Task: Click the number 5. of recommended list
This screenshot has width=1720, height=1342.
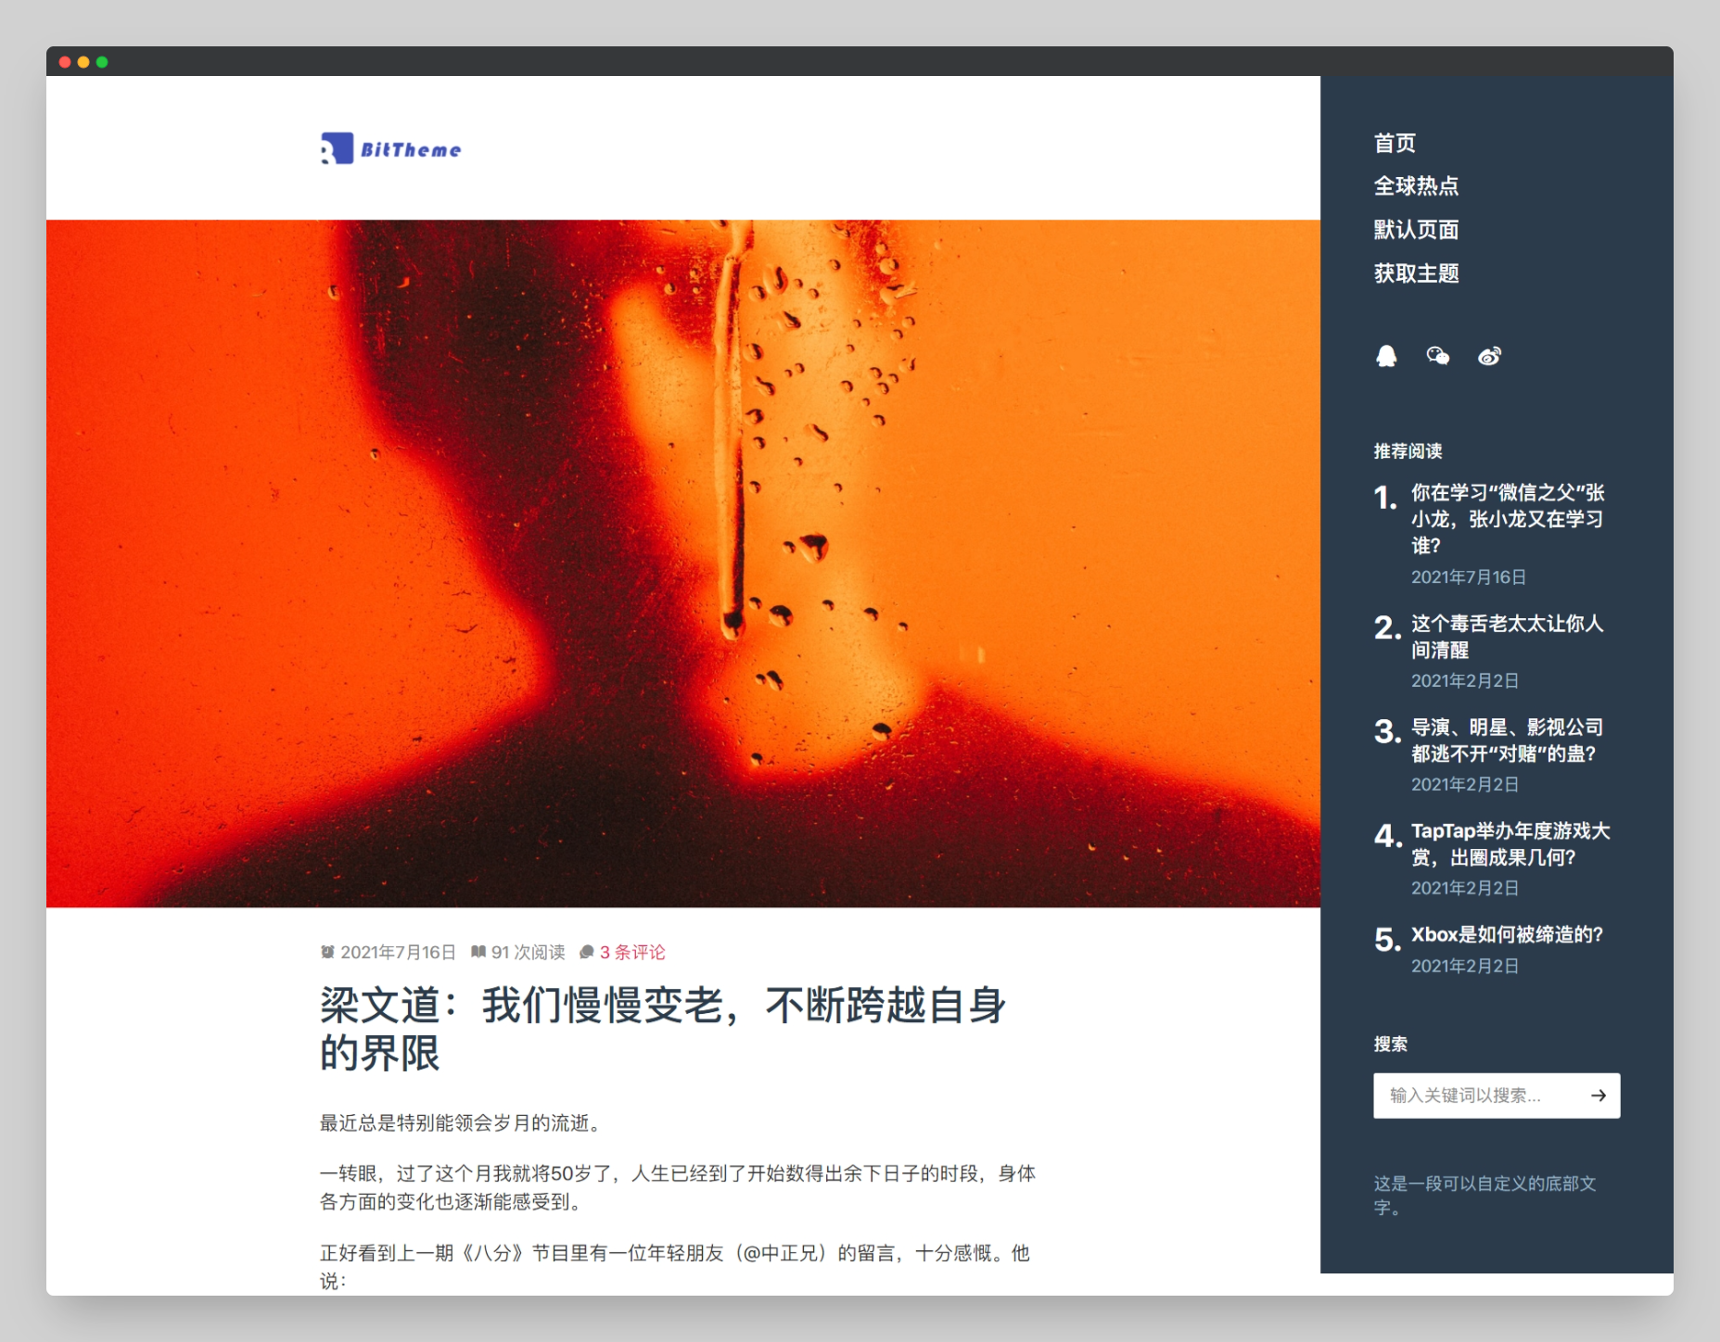Action: coord(1387,940)
